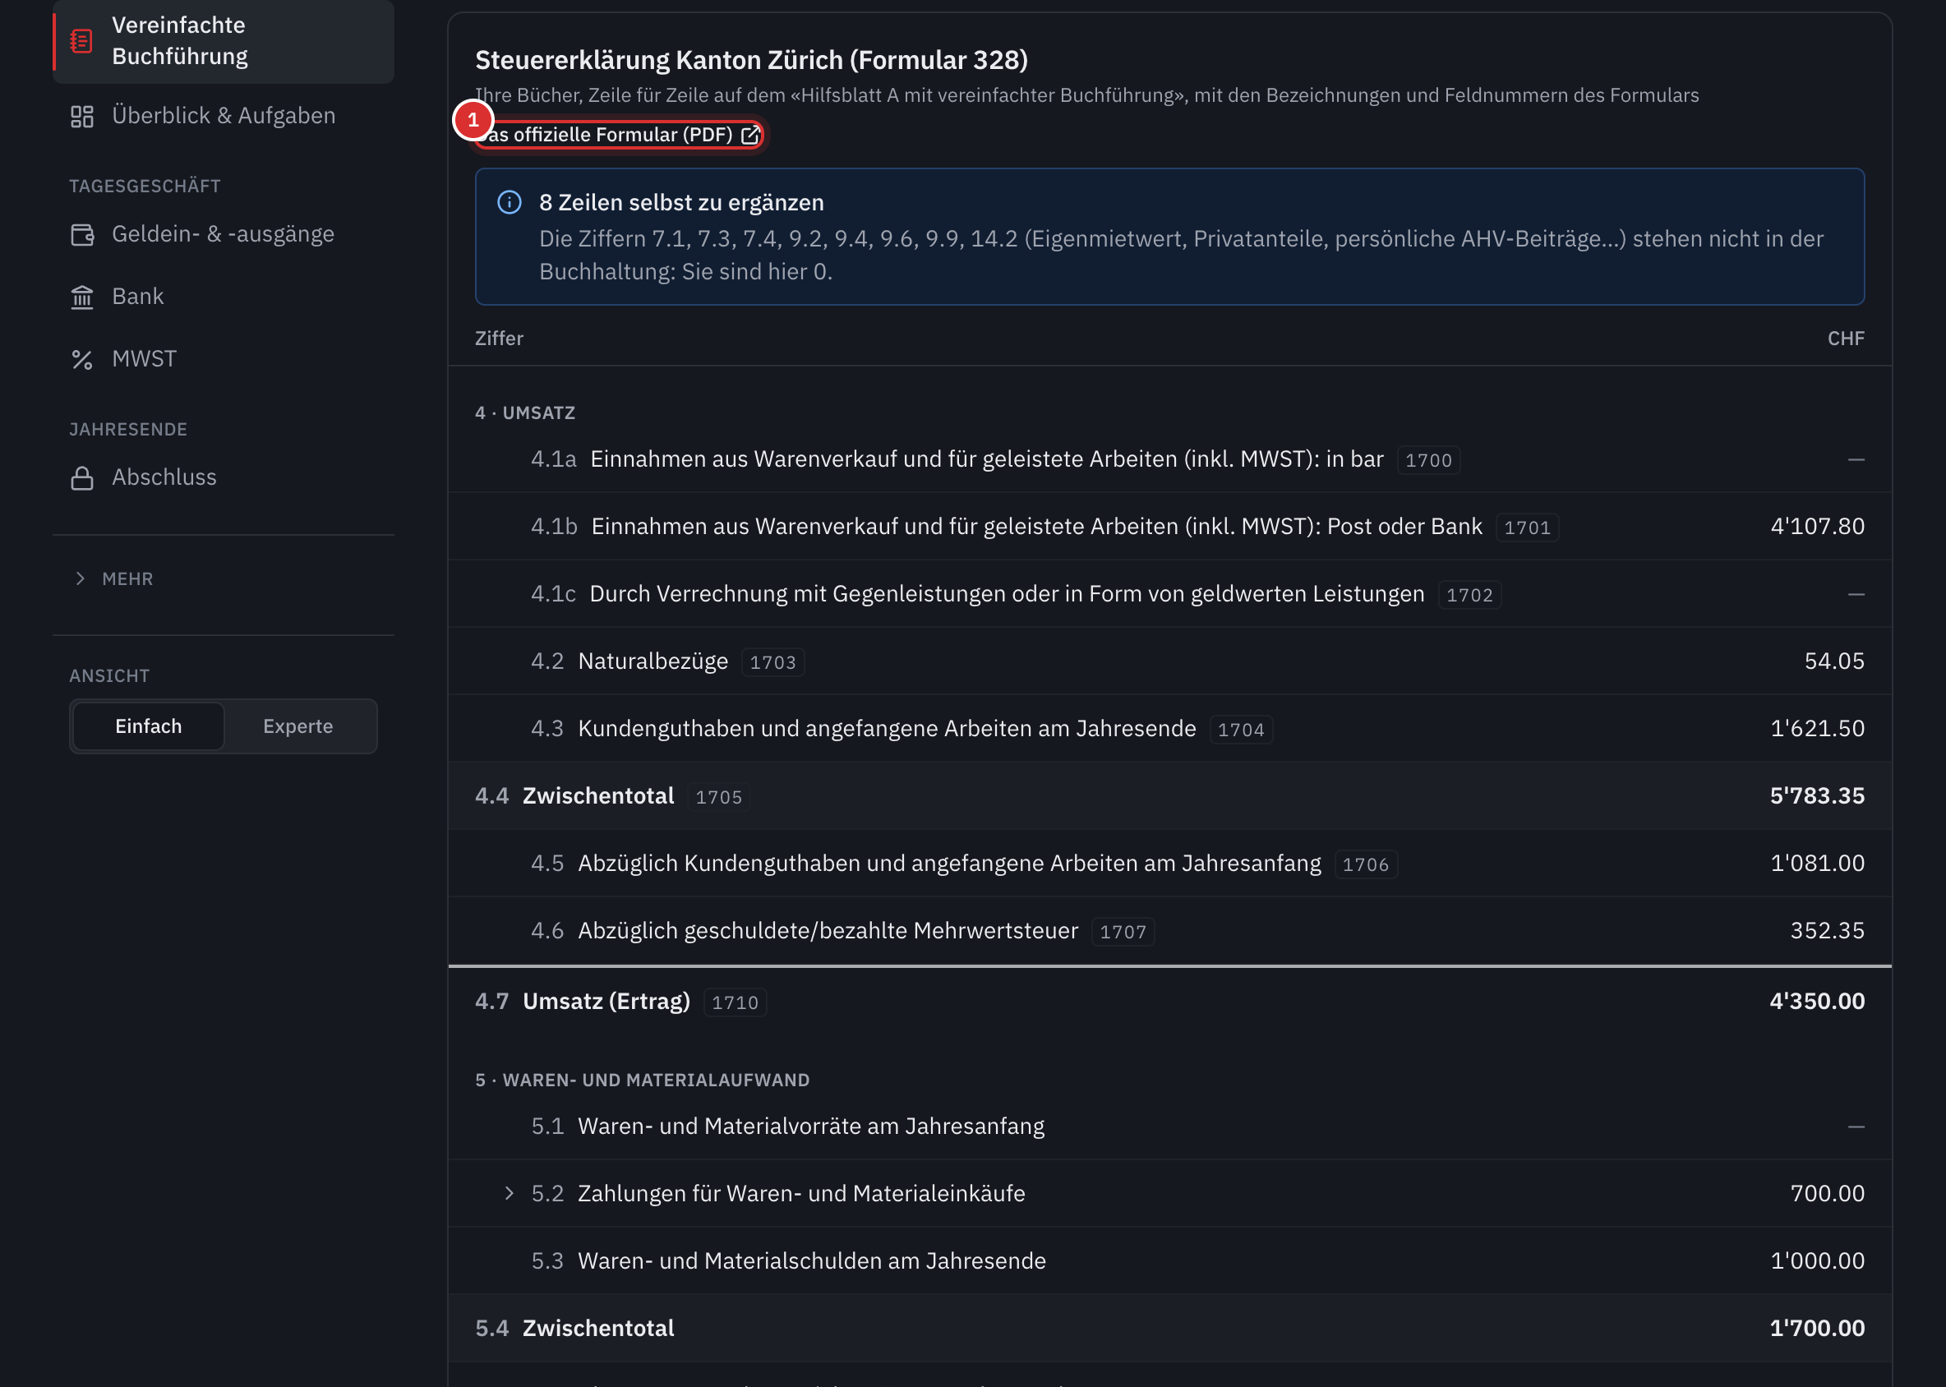Click row 5.1 Materialvorräte am Jahresanfang

(x=1169, y=1127)
